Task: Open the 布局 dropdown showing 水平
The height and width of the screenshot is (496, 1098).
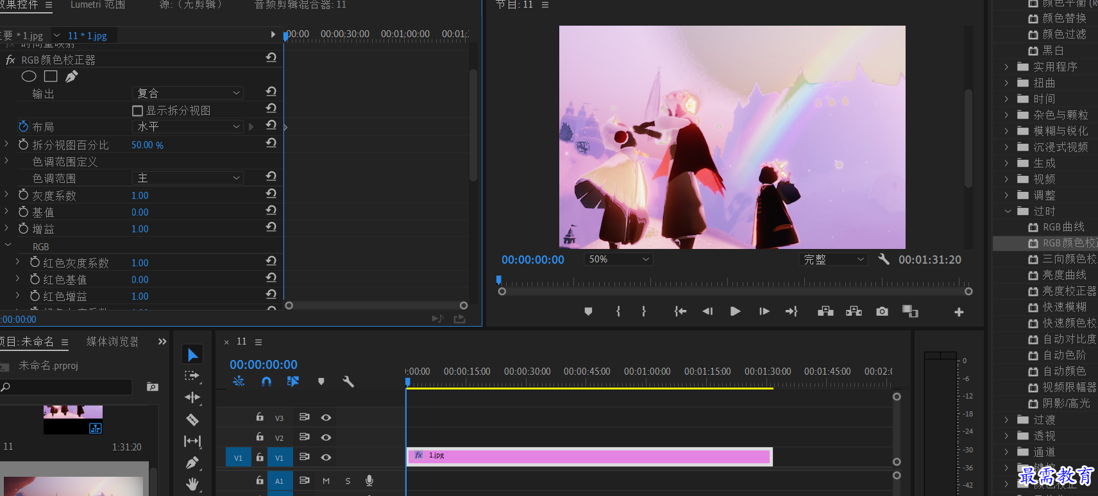Action: tap(187, 126)
